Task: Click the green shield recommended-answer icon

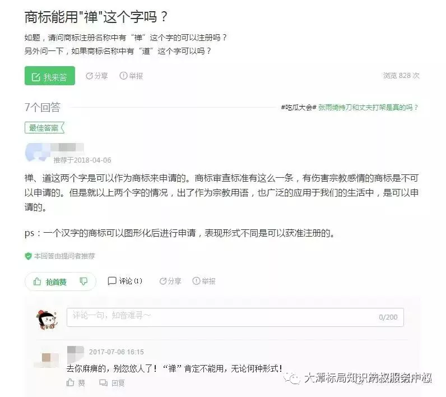Action: (x=28, y=256)
